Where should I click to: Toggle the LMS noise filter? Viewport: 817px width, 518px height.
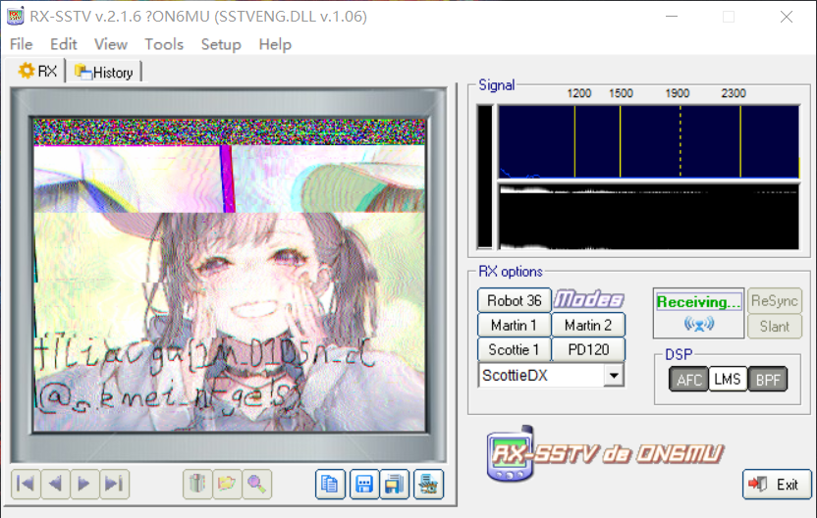728,379
